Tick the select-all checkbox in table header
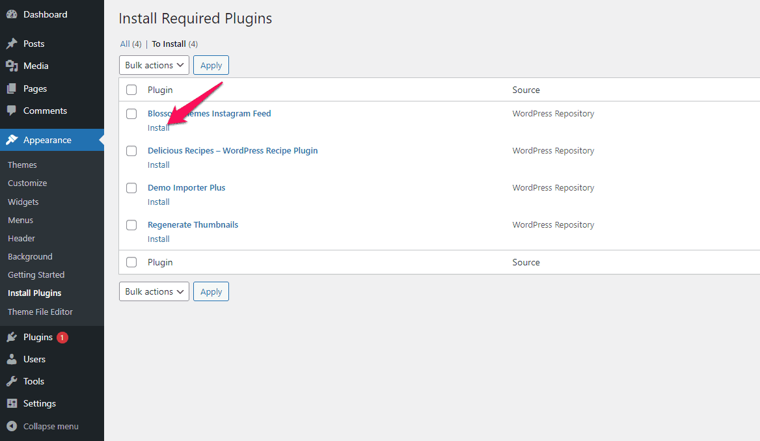This screenshot has height=441, width=760. click(131, 90)
